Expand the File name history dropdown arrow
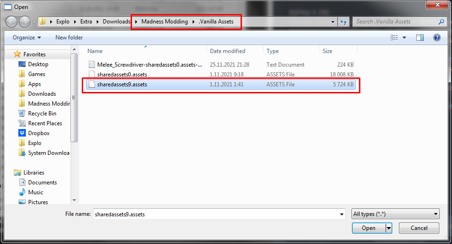 (342, 214)
